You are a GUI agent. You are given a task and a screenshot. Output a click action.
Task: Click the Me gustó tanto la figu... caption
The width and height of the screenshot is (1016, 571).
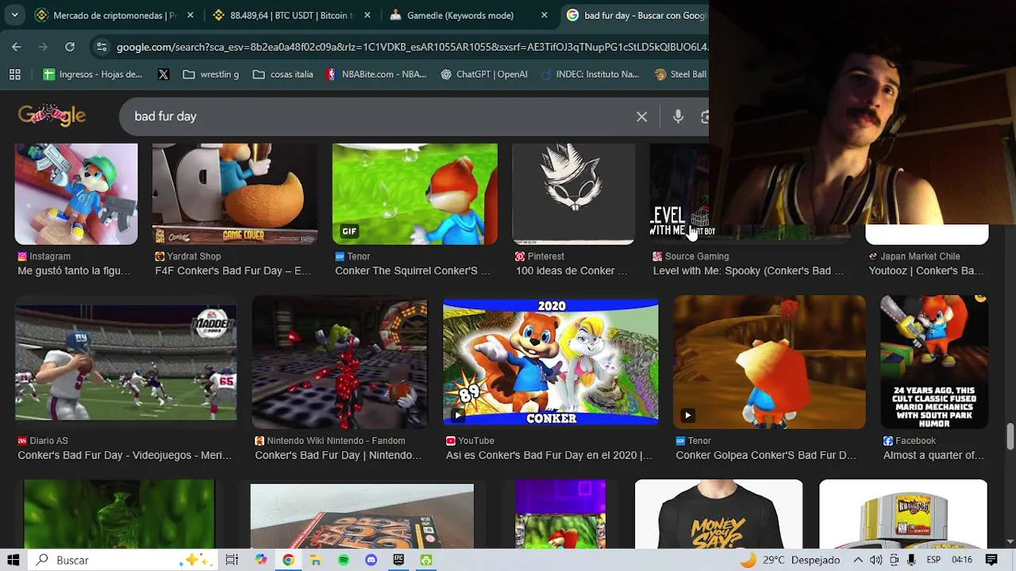[x=74, y=270]
